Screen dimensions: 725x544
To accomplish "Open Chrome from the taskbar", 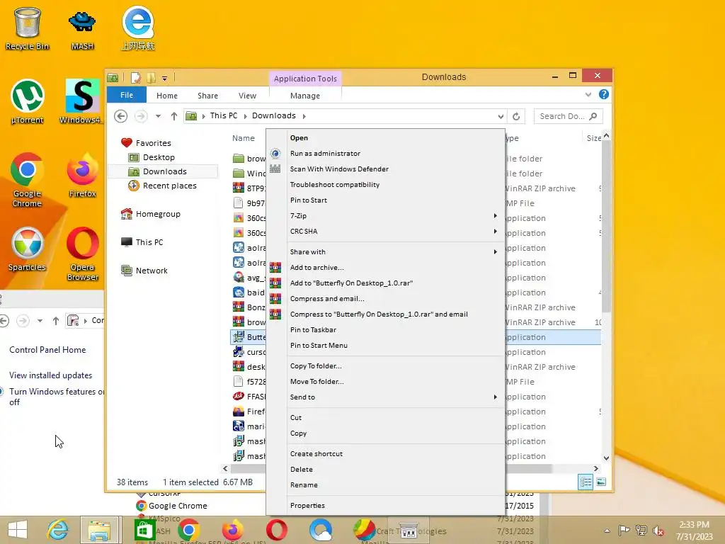I will (x=188, y=530).
